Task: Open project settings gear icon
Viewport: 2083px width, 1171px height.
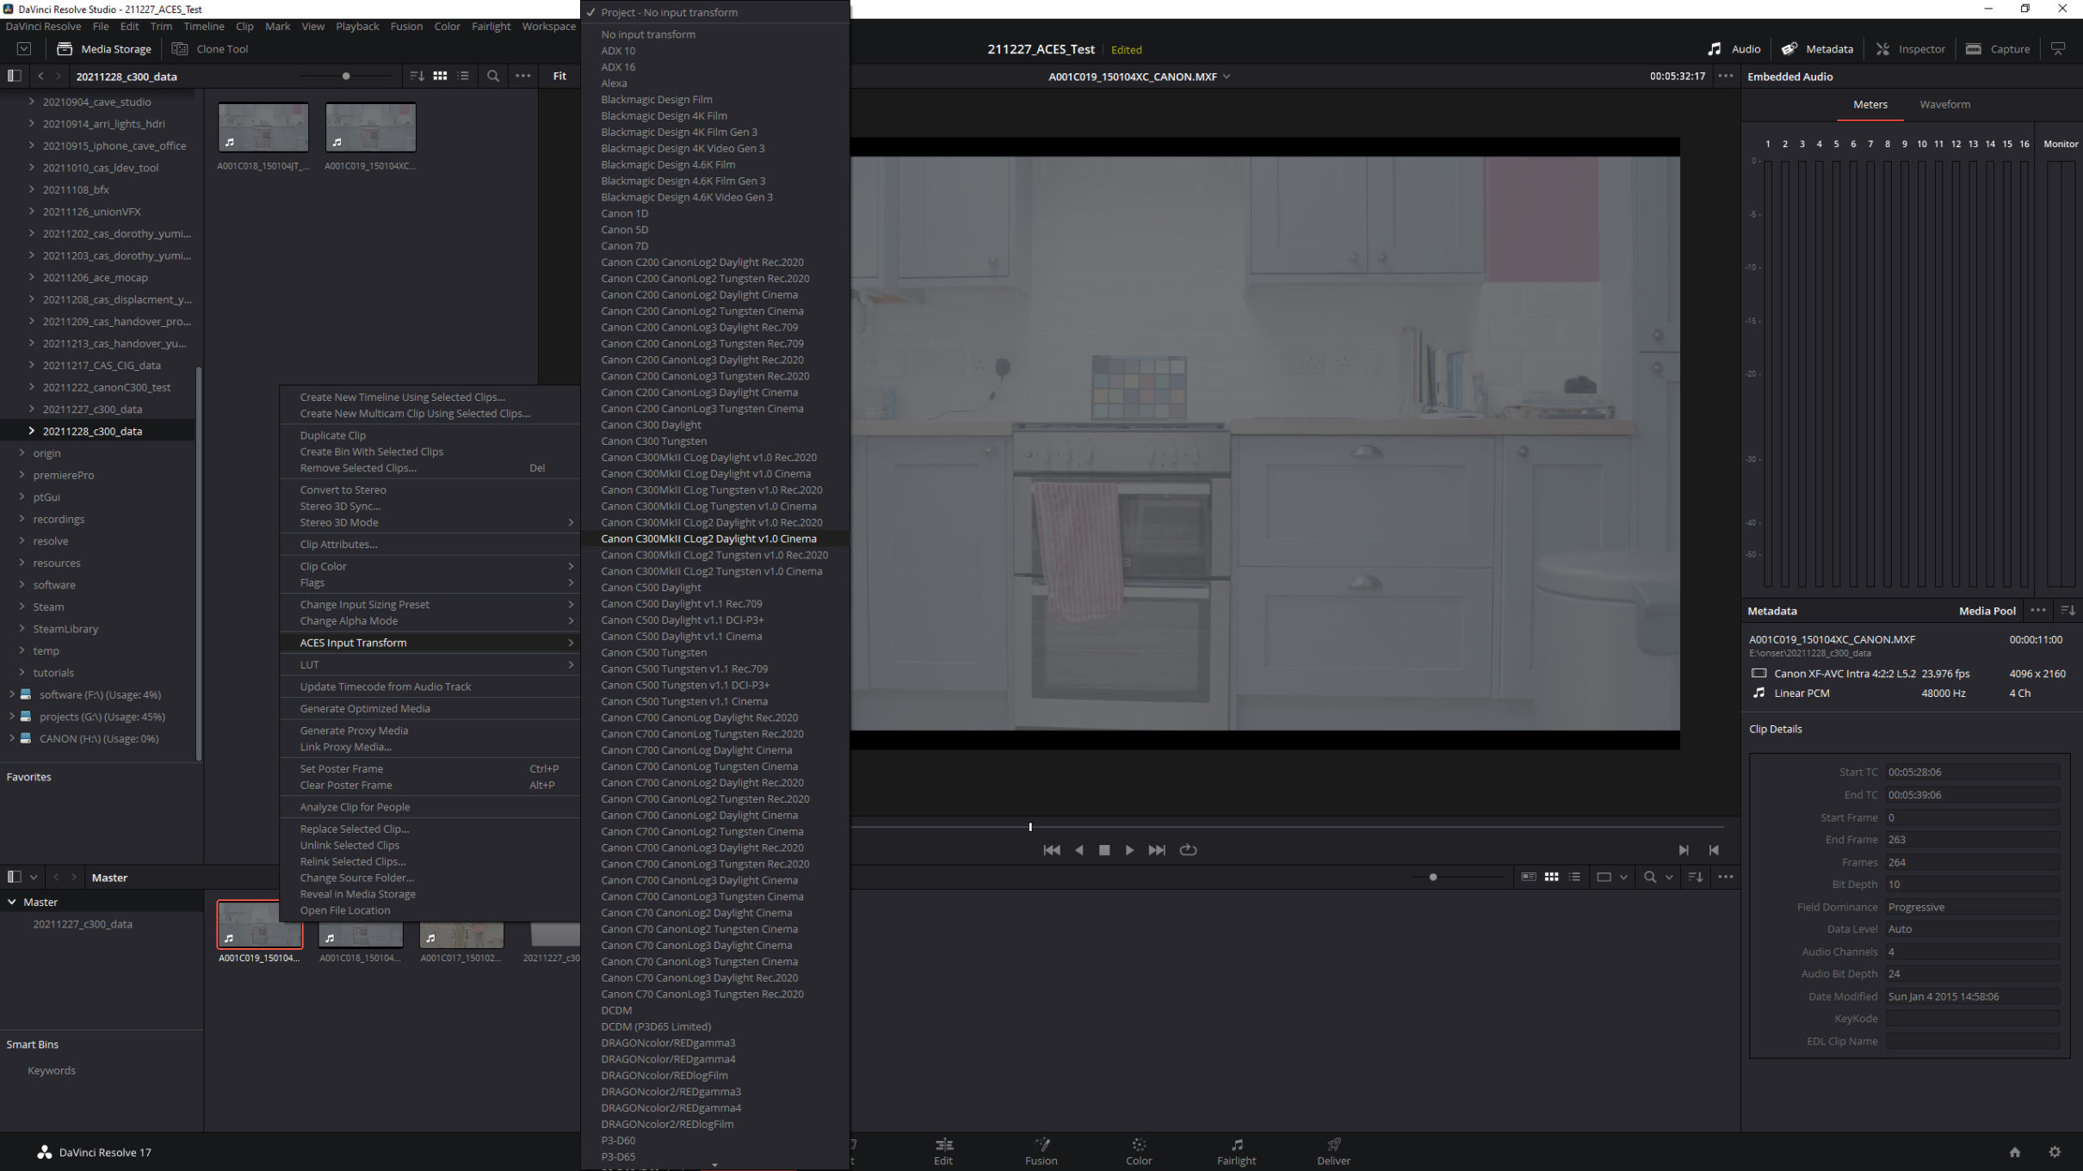Action: (x=2055, y=1152)
